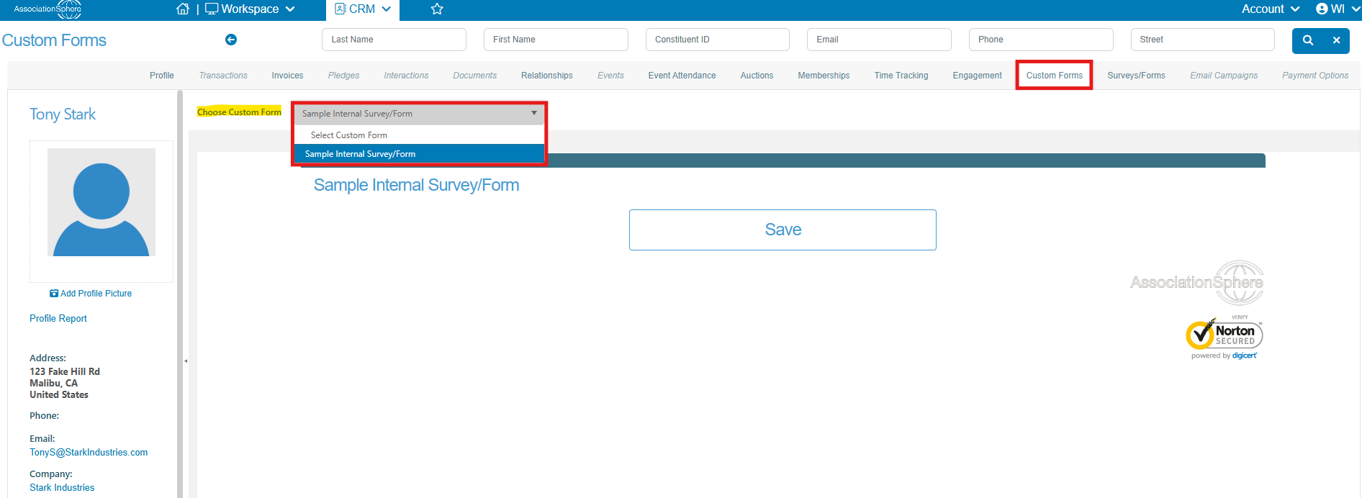
Task: Click the favorites star icon
Action: (437, 9)
